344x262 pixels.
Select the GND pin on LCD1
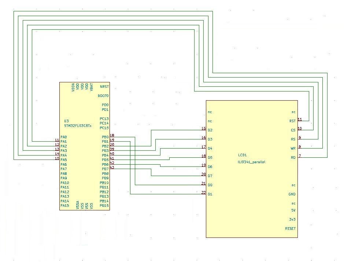[292, 194]
